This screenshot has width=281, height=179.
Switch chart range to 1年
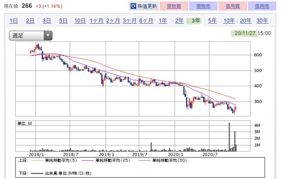(163, 21)
